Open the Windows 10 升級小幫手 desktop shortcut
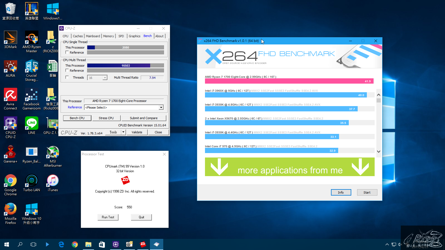Image resolution: width=445 pixels, height=250 pixels. [32, 214]
